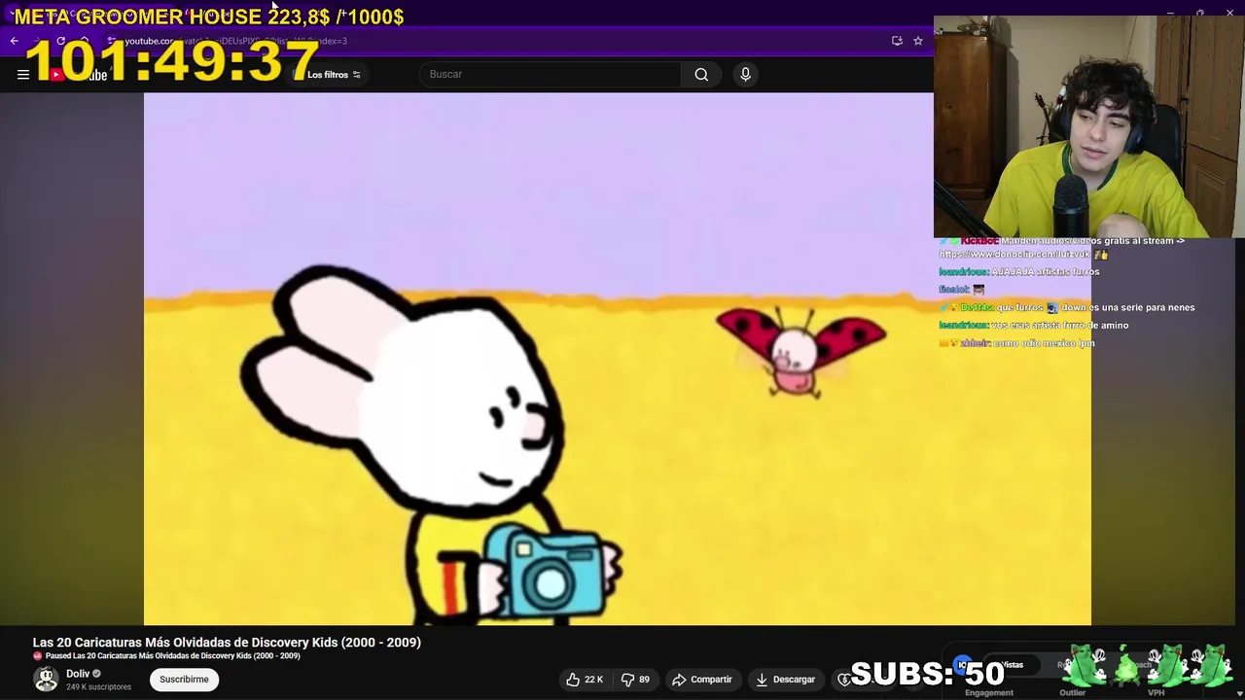Open the YouTube hamburger guide menu
Screen dimensions: 1245x700
(x=23, y=74)
